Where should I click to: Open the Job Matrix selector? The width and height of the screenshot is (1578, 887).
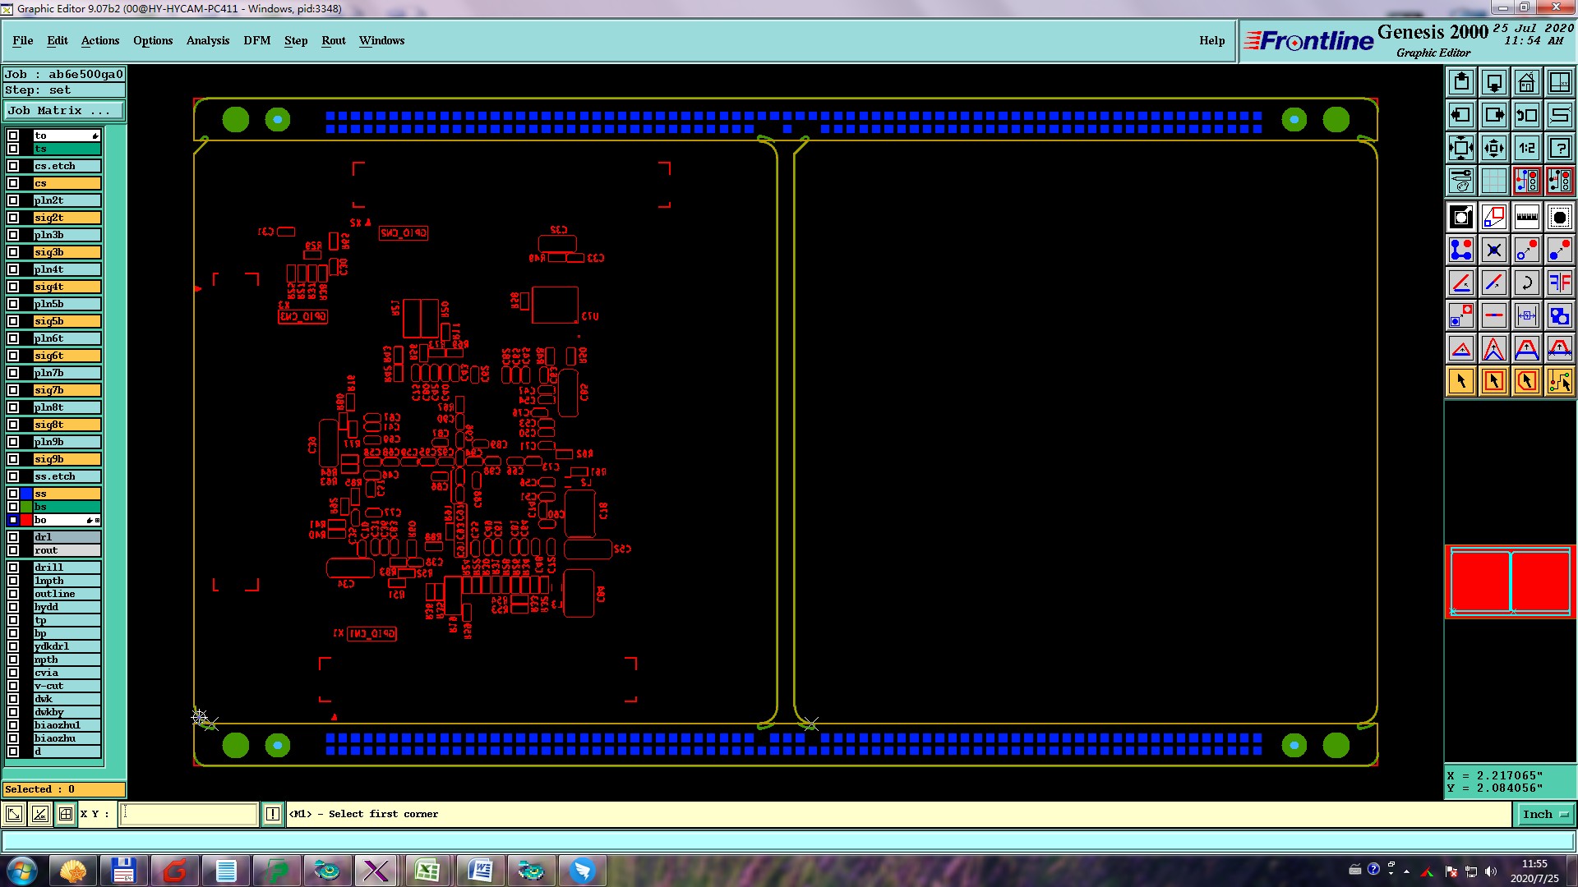click(x=64, y=110)
